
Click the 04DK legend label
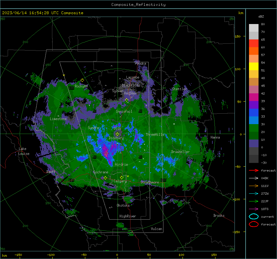coord(265,178)
